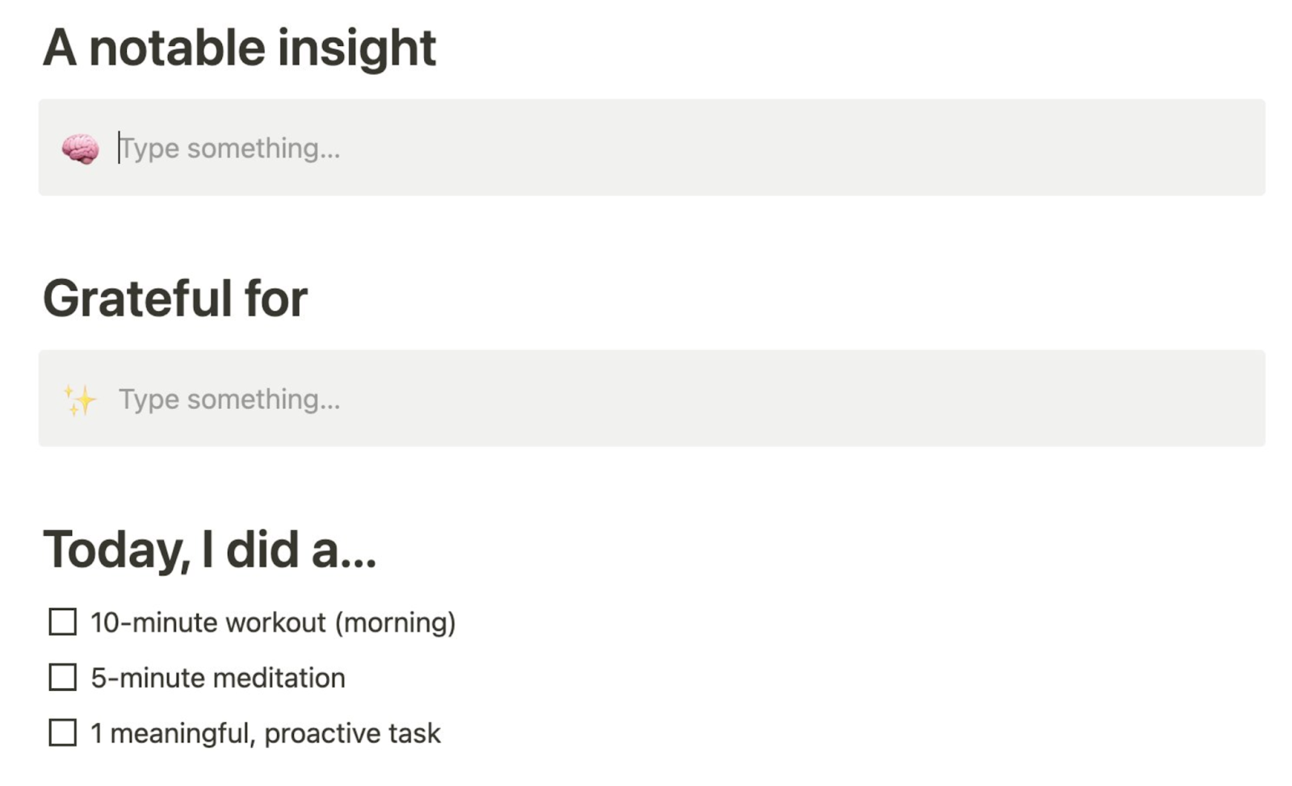Select the brain emoji in the insight field
The width and height of the screenshot is (1292, 786).
[x=78, y=148]
